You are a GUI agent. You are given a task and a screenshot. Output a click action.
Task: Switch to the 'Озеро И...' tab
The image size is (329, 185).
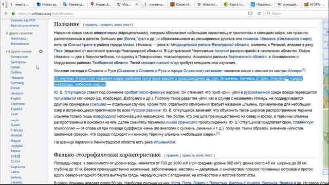tap(181, 4)
